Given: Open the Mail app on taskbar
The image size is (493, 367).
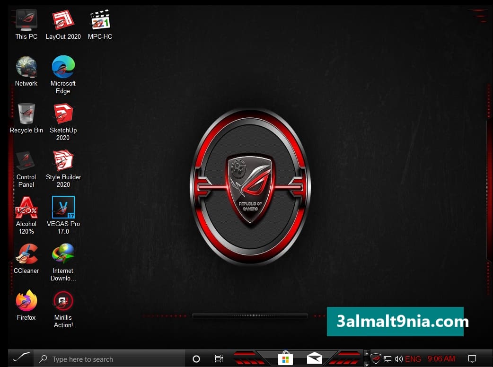Looking at the screenshot, I should click(x=315, y=358).
